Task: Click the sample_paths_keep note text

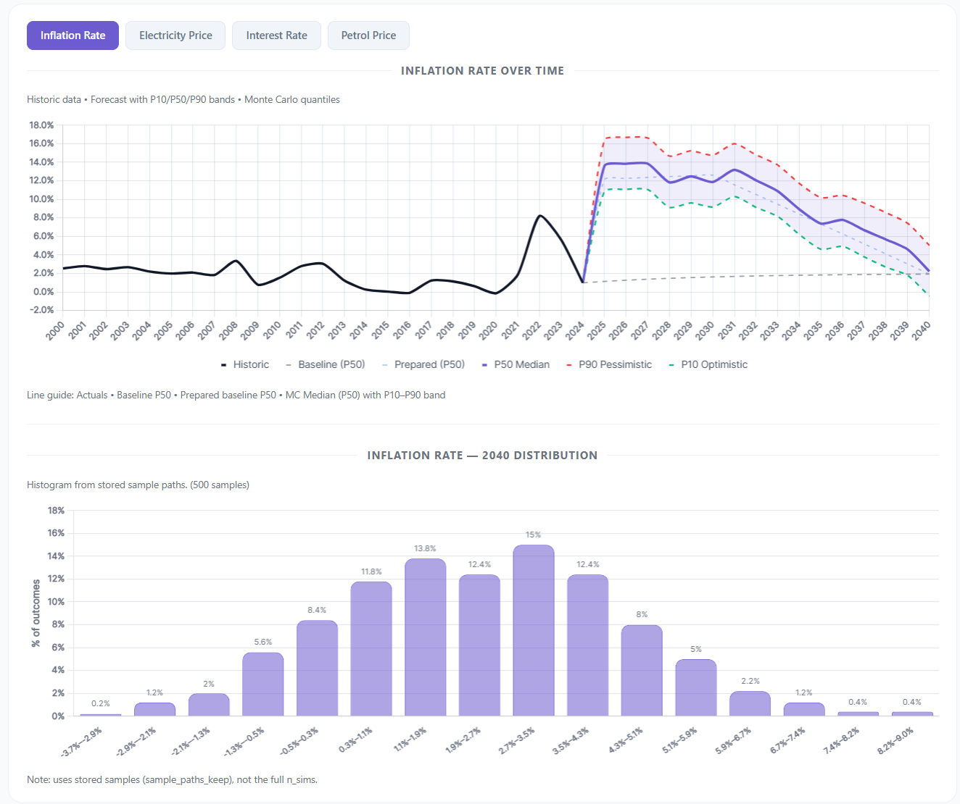Action: [174, 779]
